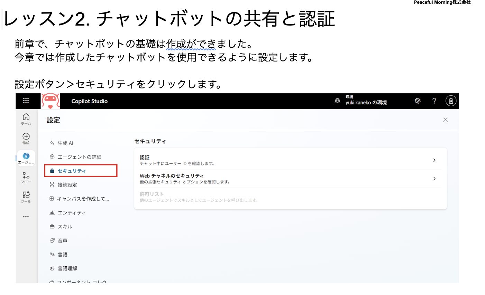Screen dimensions: 485x295
Task: Close the 設定 panel with X
Action: tap(445, 120)
